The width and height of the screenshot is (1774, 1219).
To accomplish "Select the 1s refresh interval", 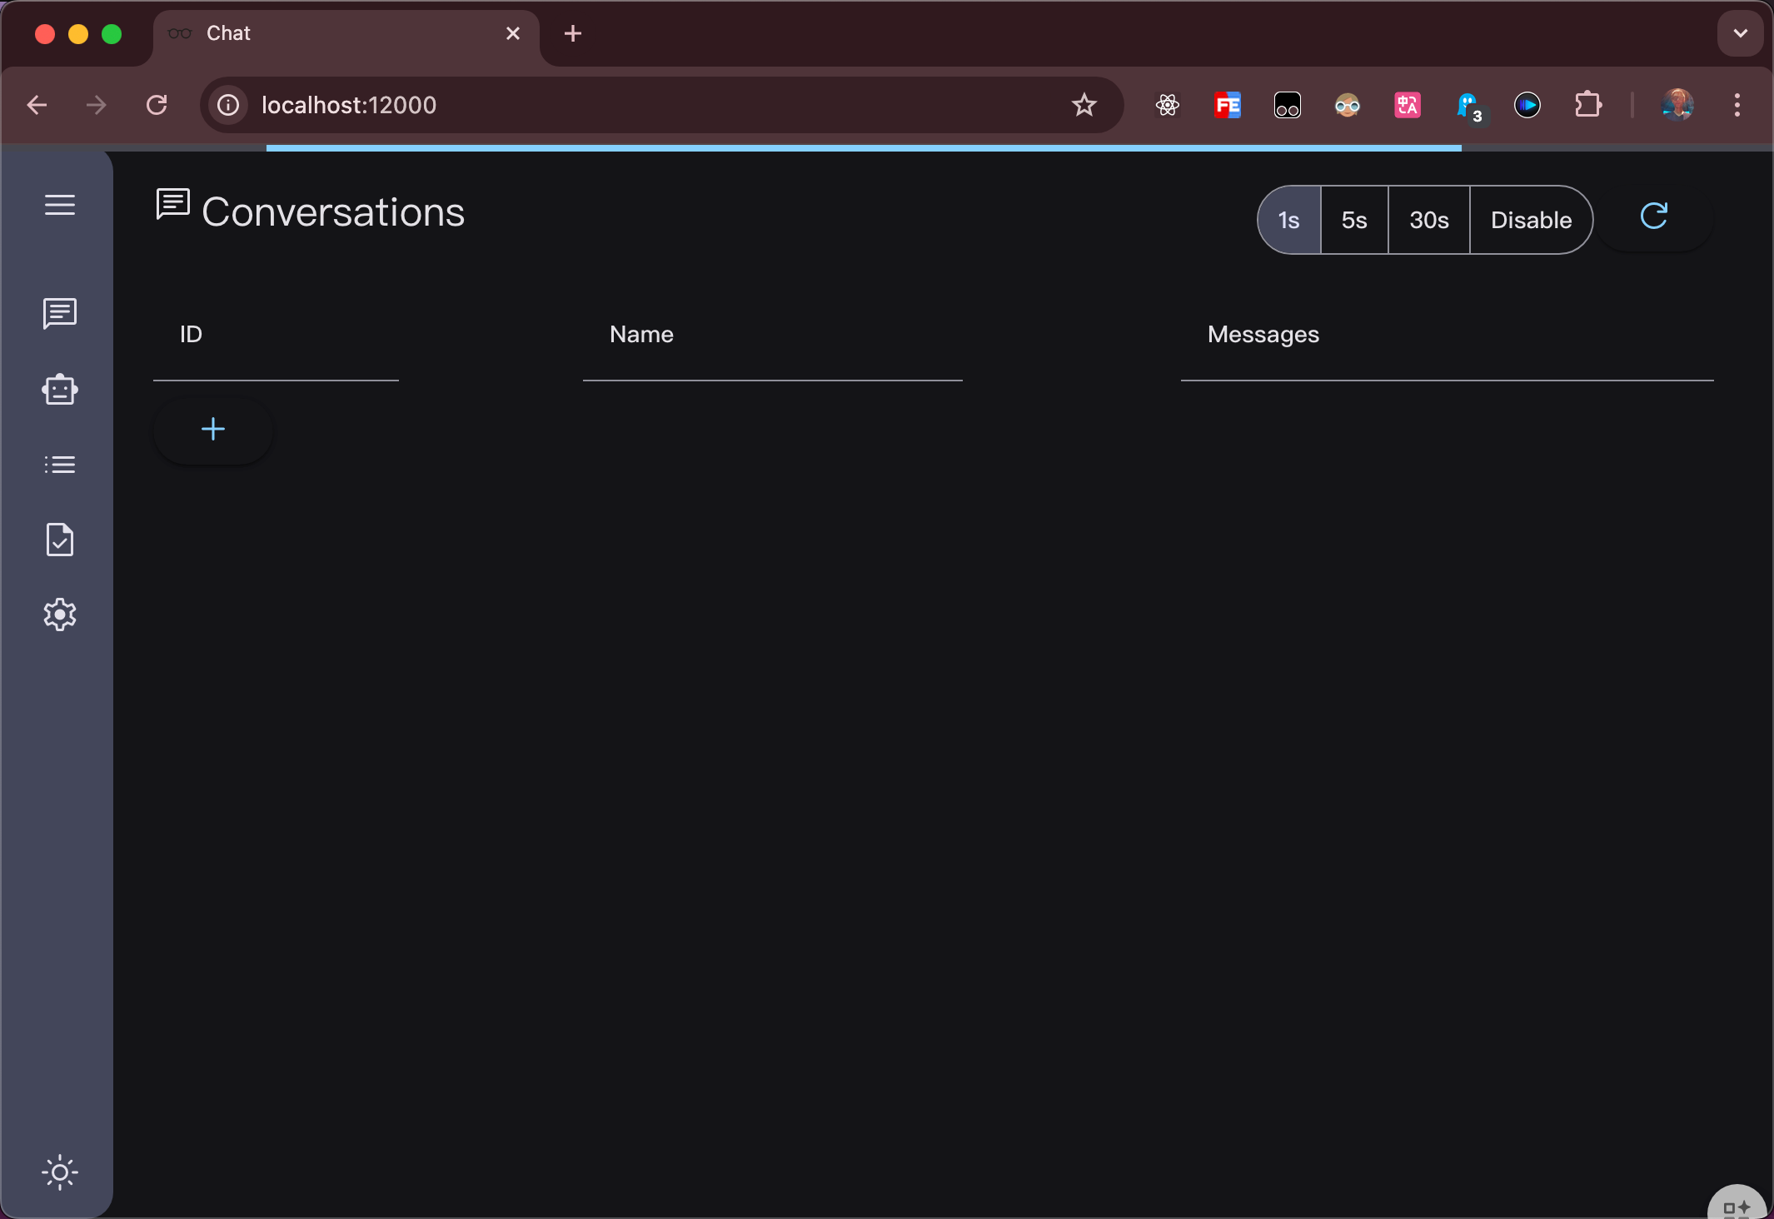I will click(1288, 221).
